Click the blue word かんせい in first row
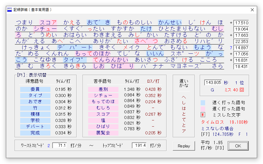This screenshot has height=164, width=263. click(170, 23)
